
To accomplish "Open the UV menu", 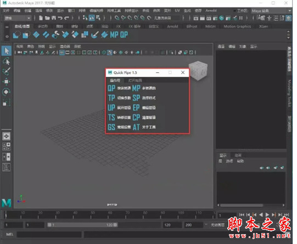I will tap(177, 10).
